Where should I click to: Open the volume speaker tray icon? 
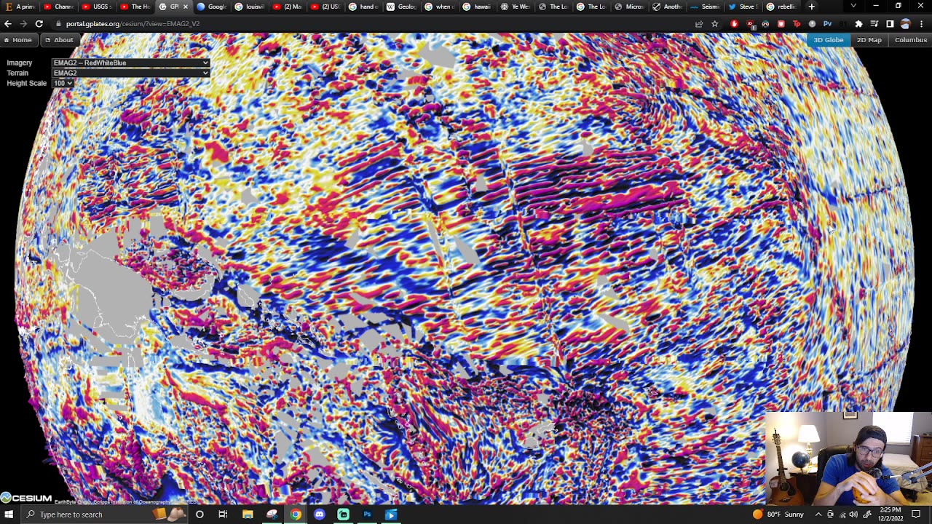853,515
